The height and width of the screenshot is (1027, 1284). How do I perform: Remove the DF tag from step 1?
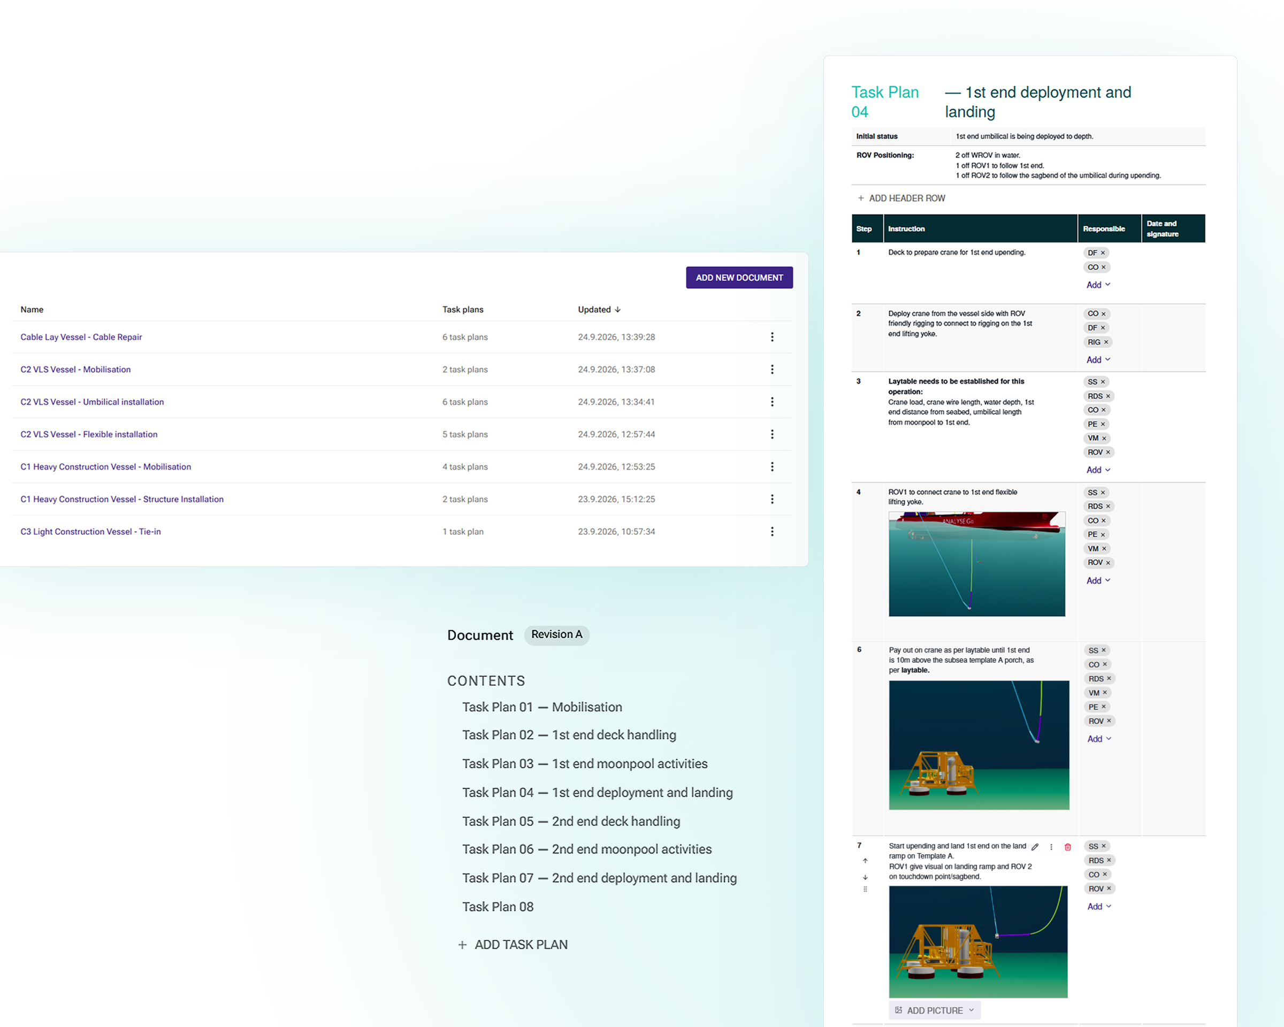click(x=1103, y=253)
